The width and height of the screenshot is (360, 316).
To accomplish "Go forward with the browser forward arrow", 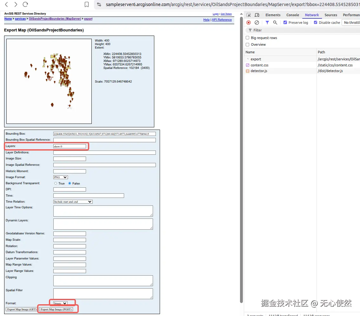I will point(16,4).
